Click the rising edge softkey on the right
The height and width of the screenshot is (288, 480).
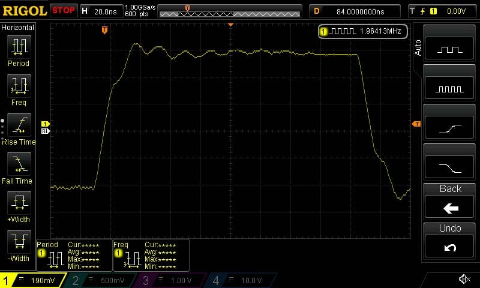(x=449, y=128)
